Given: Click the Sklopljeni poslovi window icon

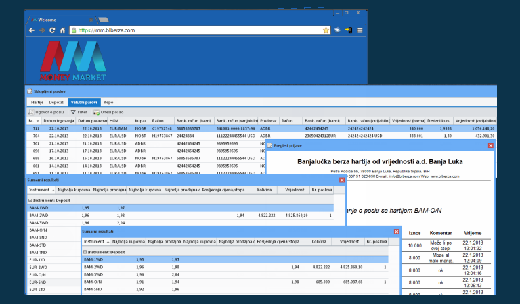Looking at the screenshot, I should click(x=30, y=91).
